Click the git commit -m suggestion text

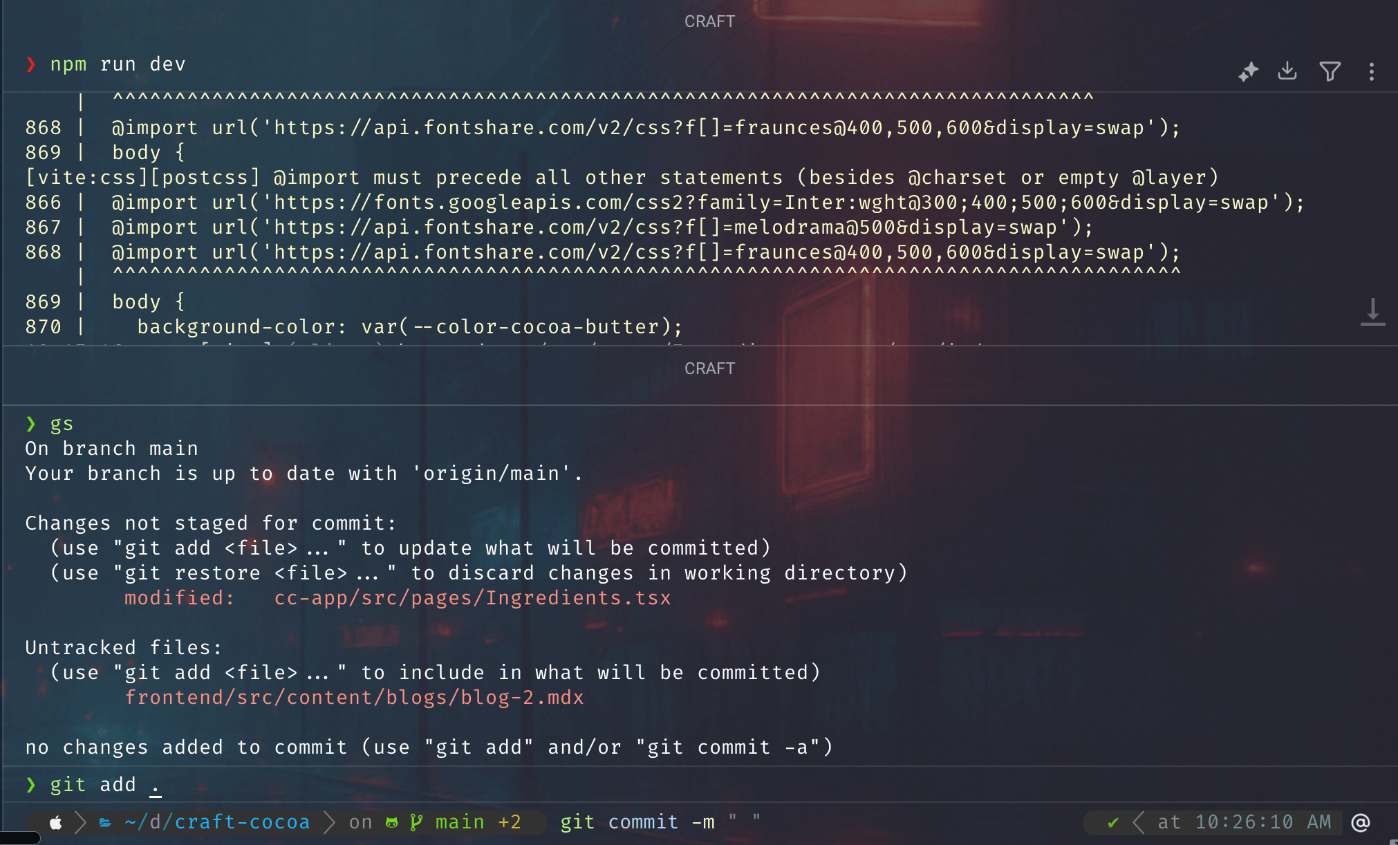coord(660,822)
